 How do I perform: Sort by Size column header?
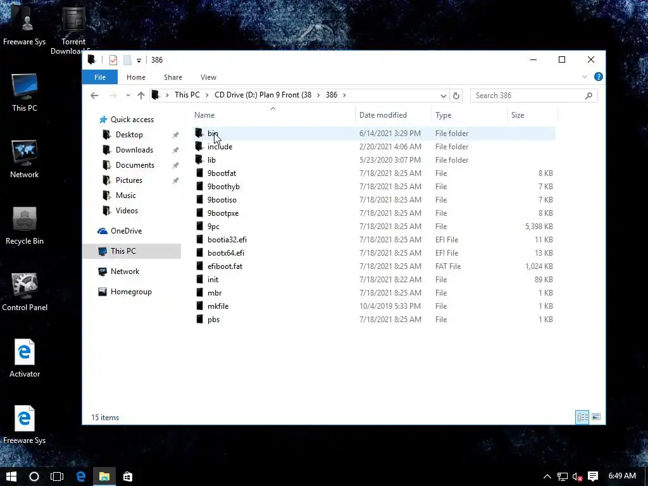tap(532, 115)
